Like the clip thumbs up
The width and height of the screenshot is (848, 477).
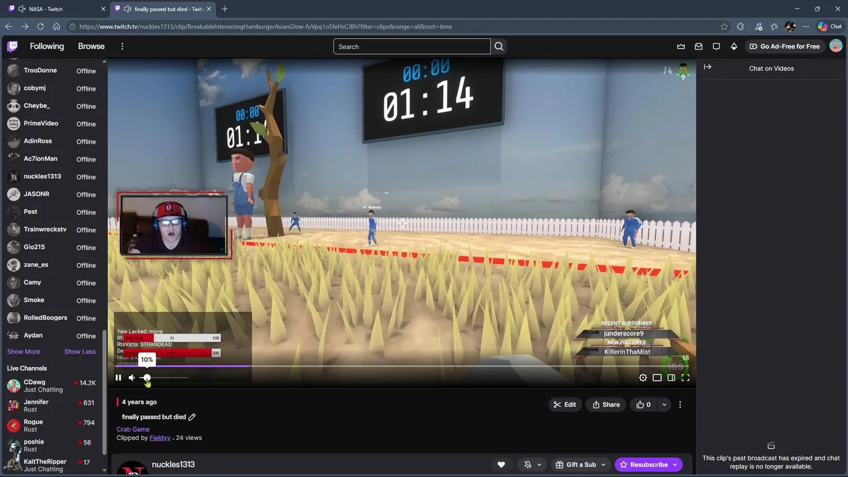[643, 405]
